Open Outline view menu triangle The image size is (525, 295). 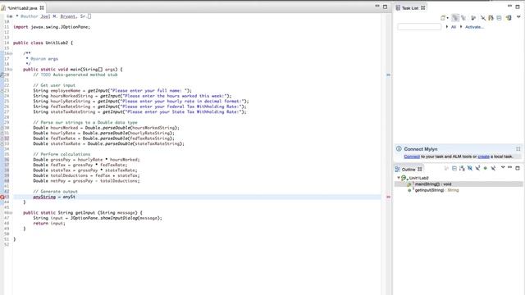(503, 167)
